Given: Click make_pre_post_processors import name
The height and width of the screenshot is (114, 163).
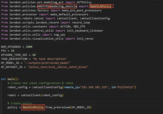Looking at the screenshot, I should [81, 11].
